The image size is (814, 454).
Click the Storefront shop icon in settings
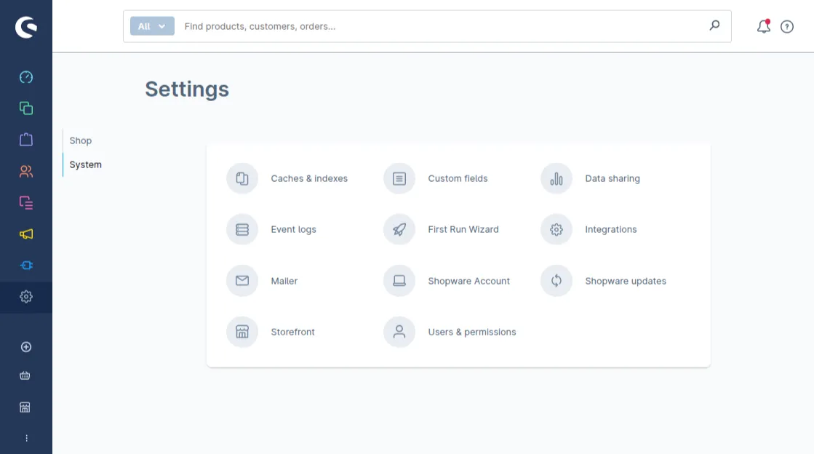tap(242, 332)
